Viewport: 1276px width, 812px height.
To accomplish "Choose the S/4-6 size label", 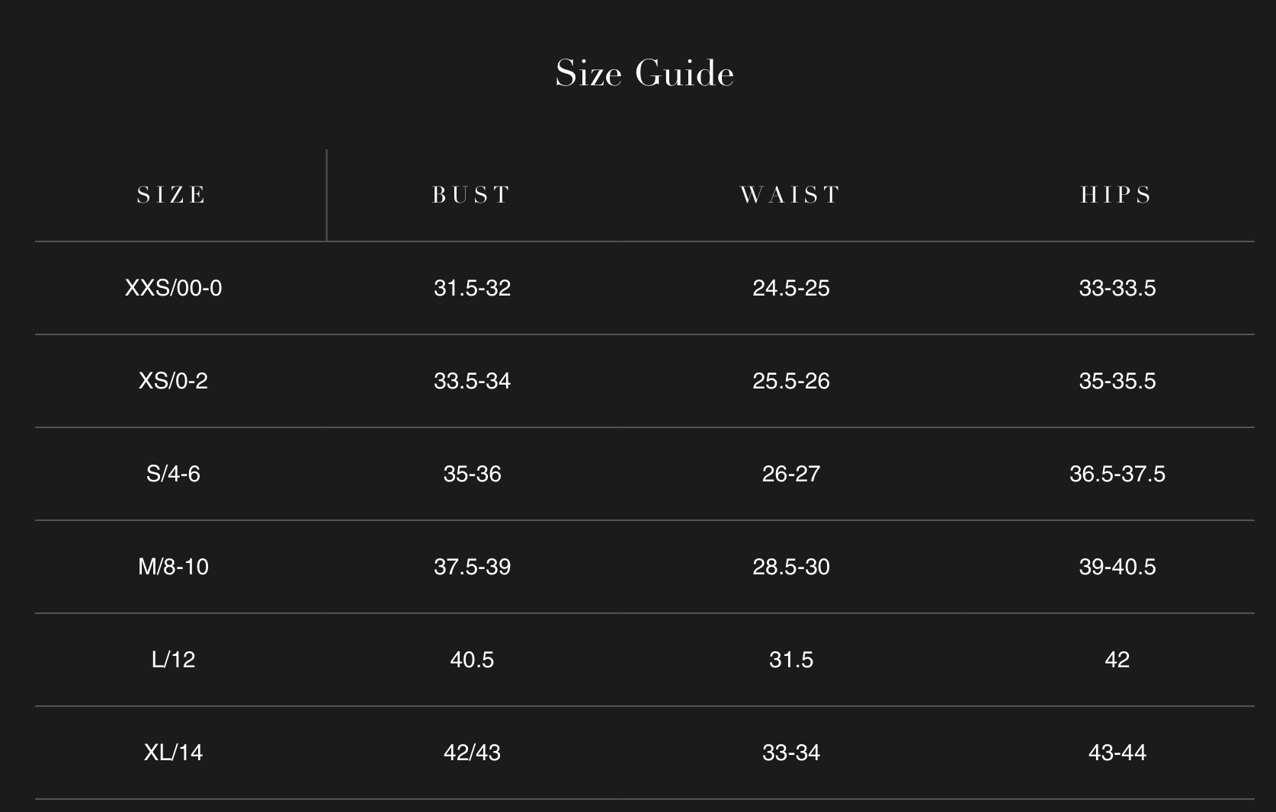I will pyautogui.click(x=173, y=474).
